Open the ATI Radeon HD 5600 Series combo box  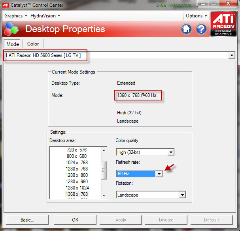tap(119, 55)
